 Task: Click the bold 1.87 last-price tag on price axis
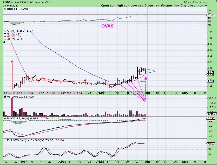click(x=210, y=72)
